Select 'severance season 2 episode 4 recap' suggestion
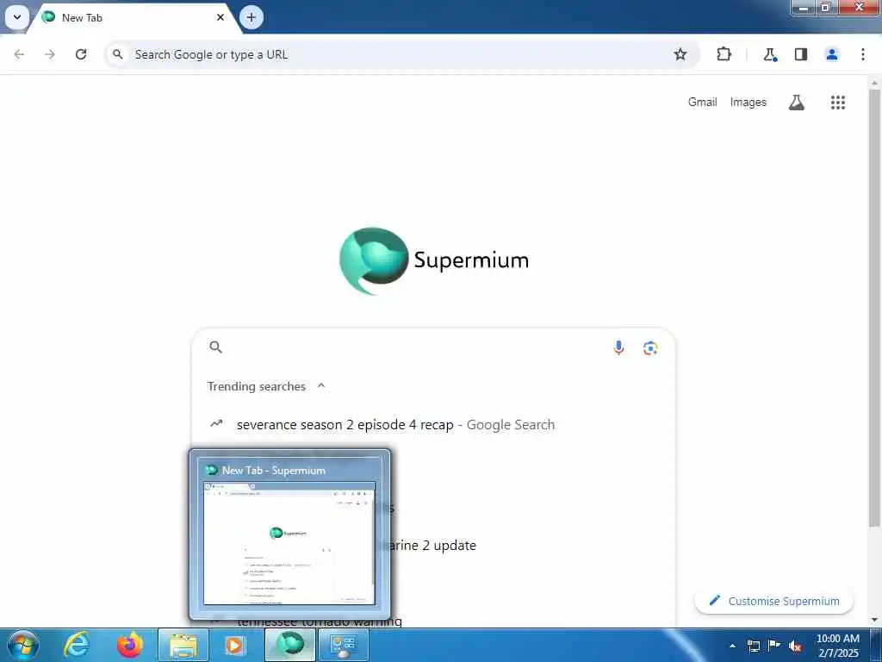The image size is (882, 662). pyautogui.click(x=433, y=424)
